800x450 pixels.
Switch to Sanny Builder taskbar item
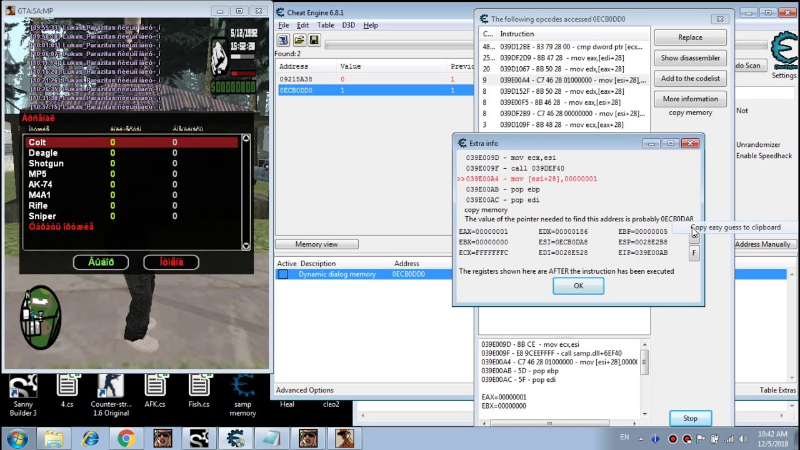[199, 439]
